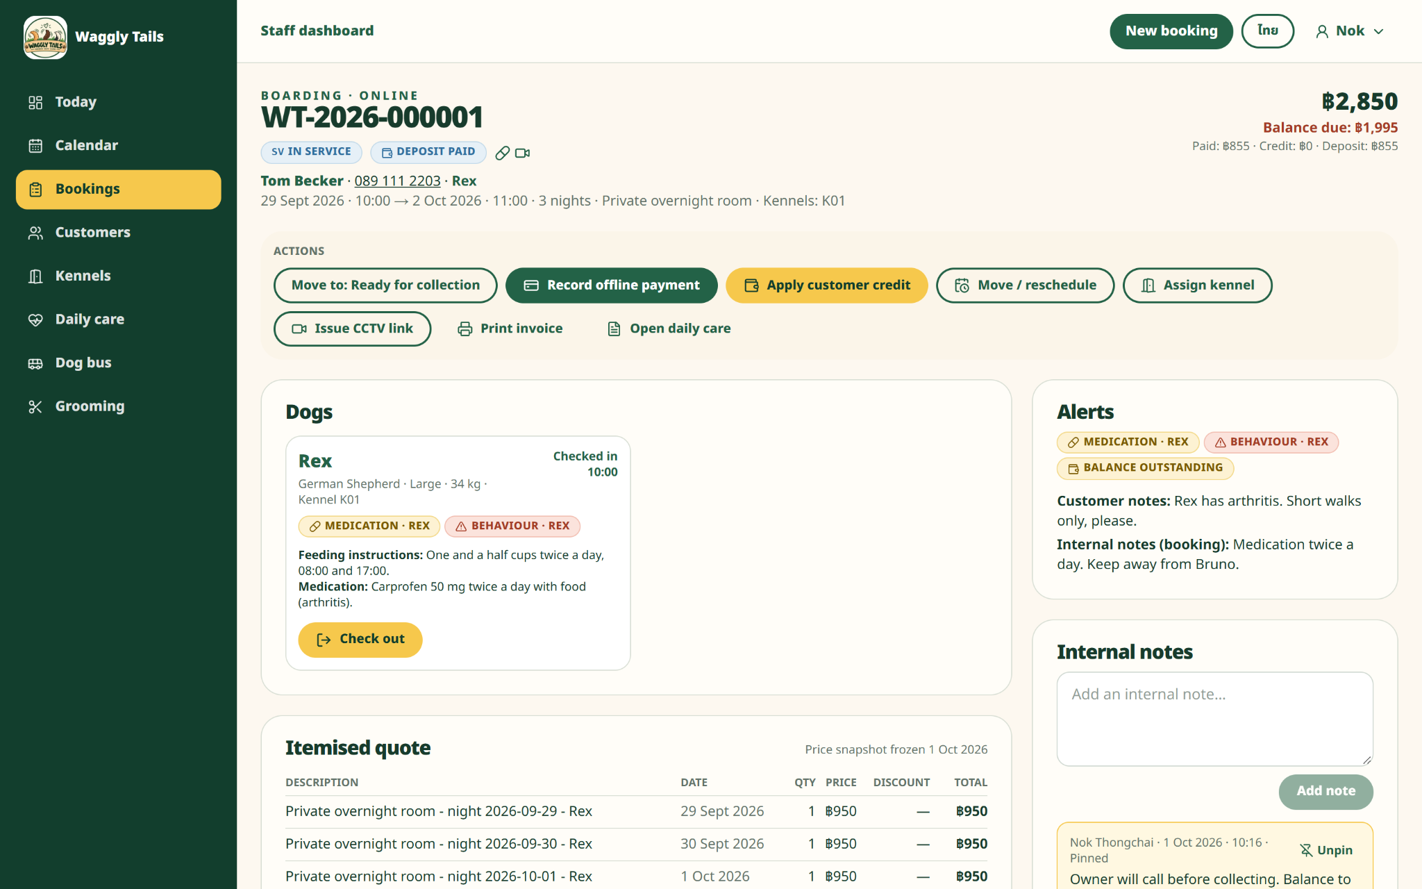Call phone number 089 111 2203

coord(397,181)
